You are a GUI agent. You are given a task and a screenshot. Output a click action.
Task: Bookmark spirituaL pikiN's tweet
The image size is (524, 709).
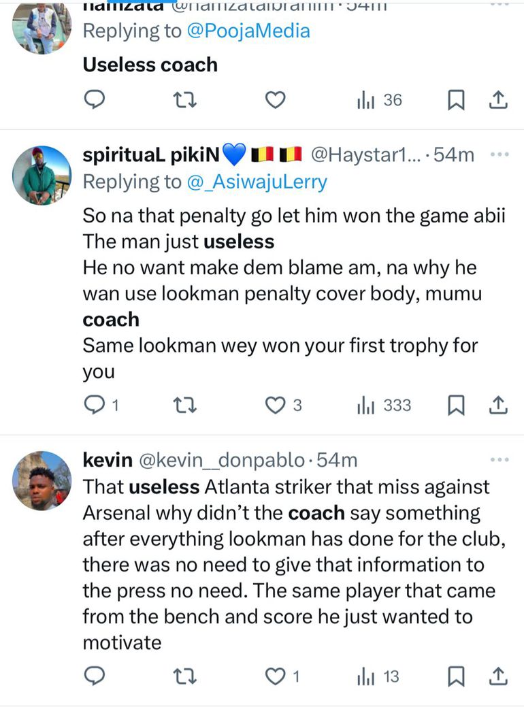click(455, 406)
